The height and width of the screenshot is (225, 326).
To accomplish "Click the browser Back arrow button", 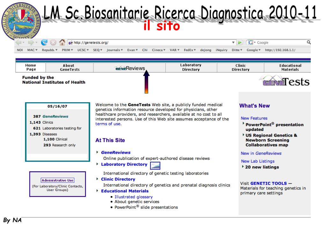I will pyautogui.click(x=19, y=43).
